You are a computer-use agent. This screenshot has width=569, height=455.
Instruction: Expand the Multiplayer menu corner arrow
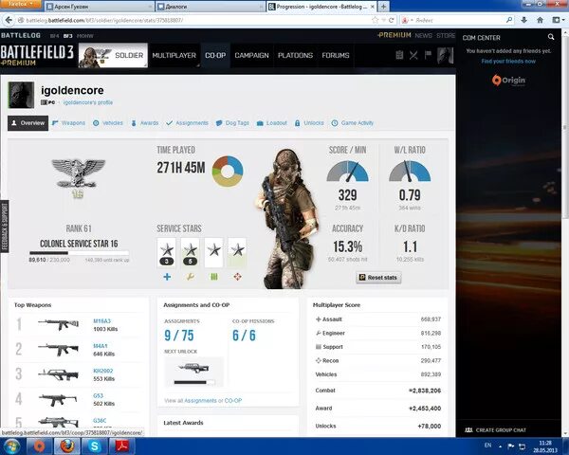tap(198, 65)
